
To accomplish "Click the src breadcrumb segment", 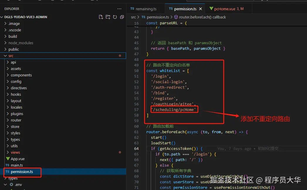I will [x=133, y=17].
